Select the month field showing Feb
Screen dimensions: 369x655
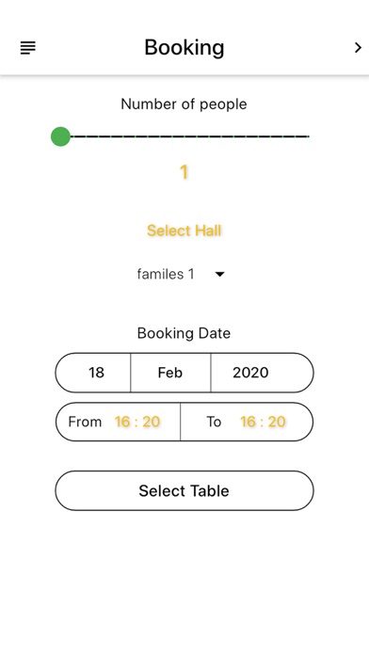point(170,373)
